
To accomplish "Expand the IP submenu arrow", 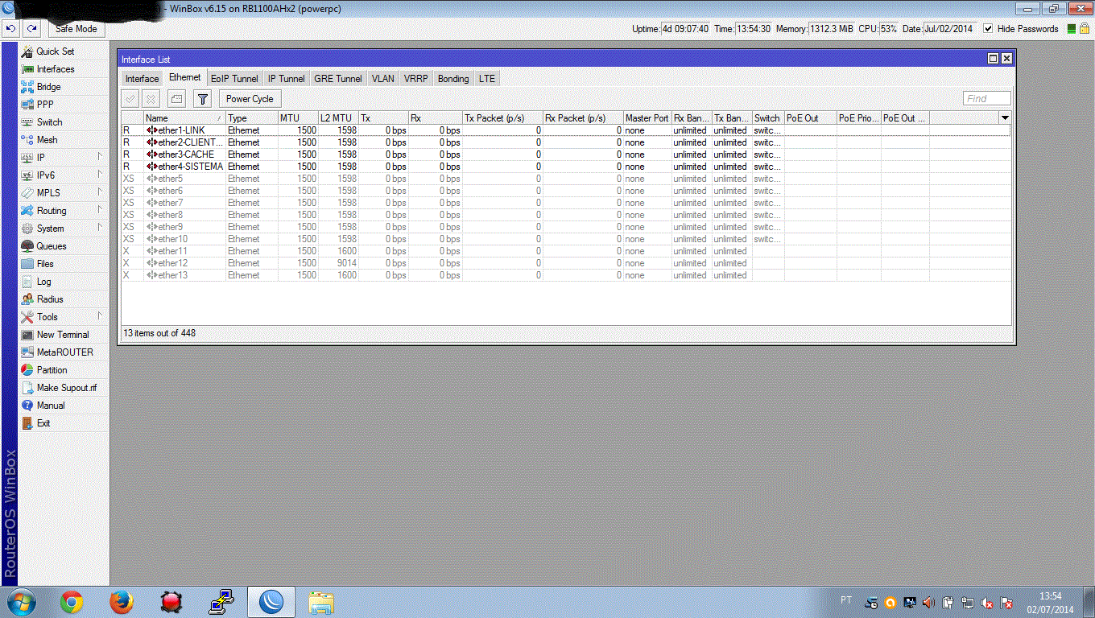I will click(100, 157).
